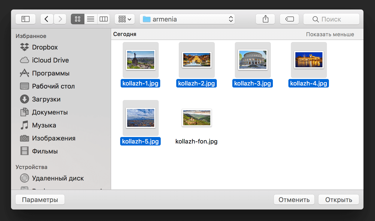Screen dimensions: 375x221
Task: Switch to list view mode
Action: [91, 19]
